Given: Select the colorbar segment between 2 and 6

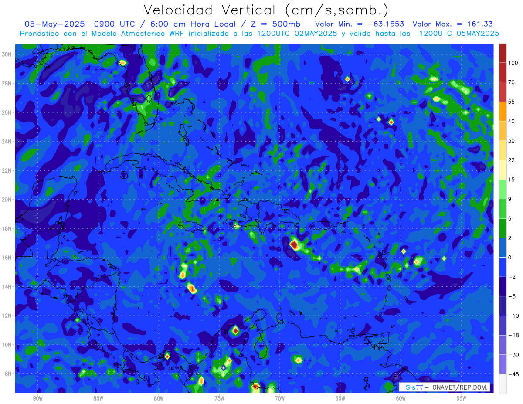Looking at the screenshot, I should (x=503, y=227).
